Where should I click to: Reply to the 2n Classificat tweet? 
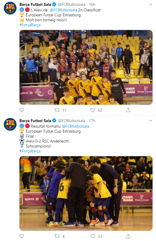(x=22, y=110)
